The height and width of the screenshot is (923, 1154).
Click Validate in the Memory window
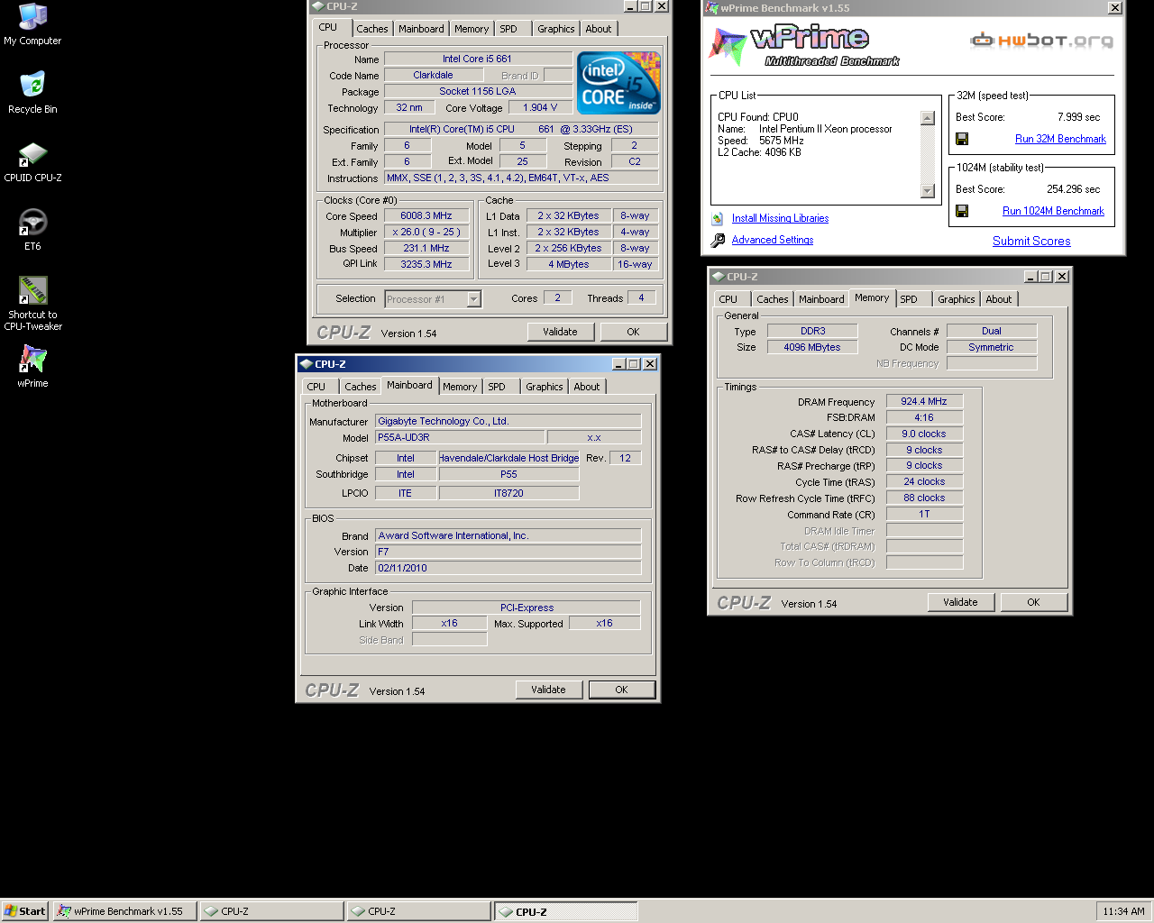960,602
